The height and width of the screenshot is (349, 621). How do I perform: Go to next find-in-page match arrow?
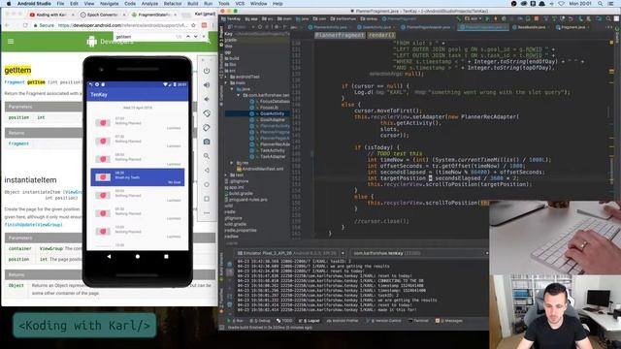[x=195, y=37]
